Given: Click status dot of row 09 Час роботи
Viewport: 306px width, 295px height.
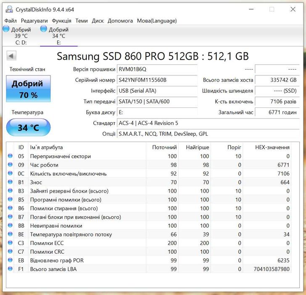Looking at the screenshot, I should 10,164.
